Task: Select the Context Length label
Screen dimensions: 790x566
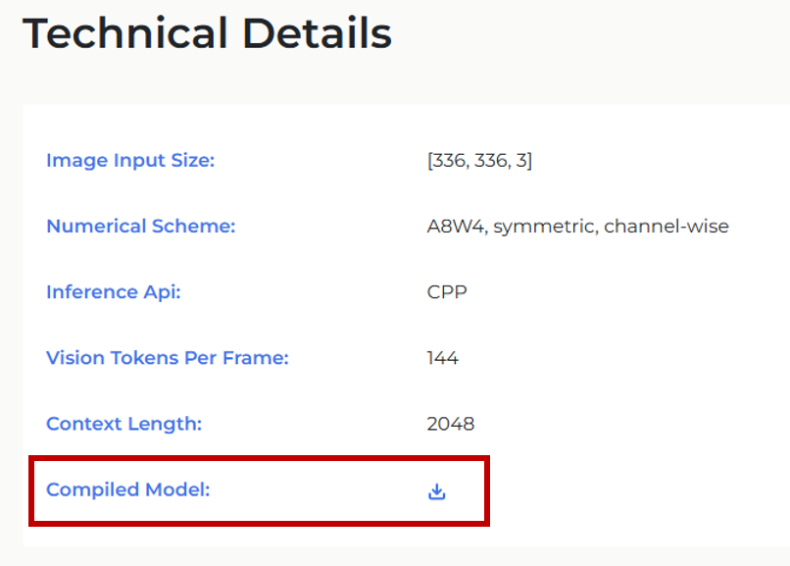Action: [123, 424]
